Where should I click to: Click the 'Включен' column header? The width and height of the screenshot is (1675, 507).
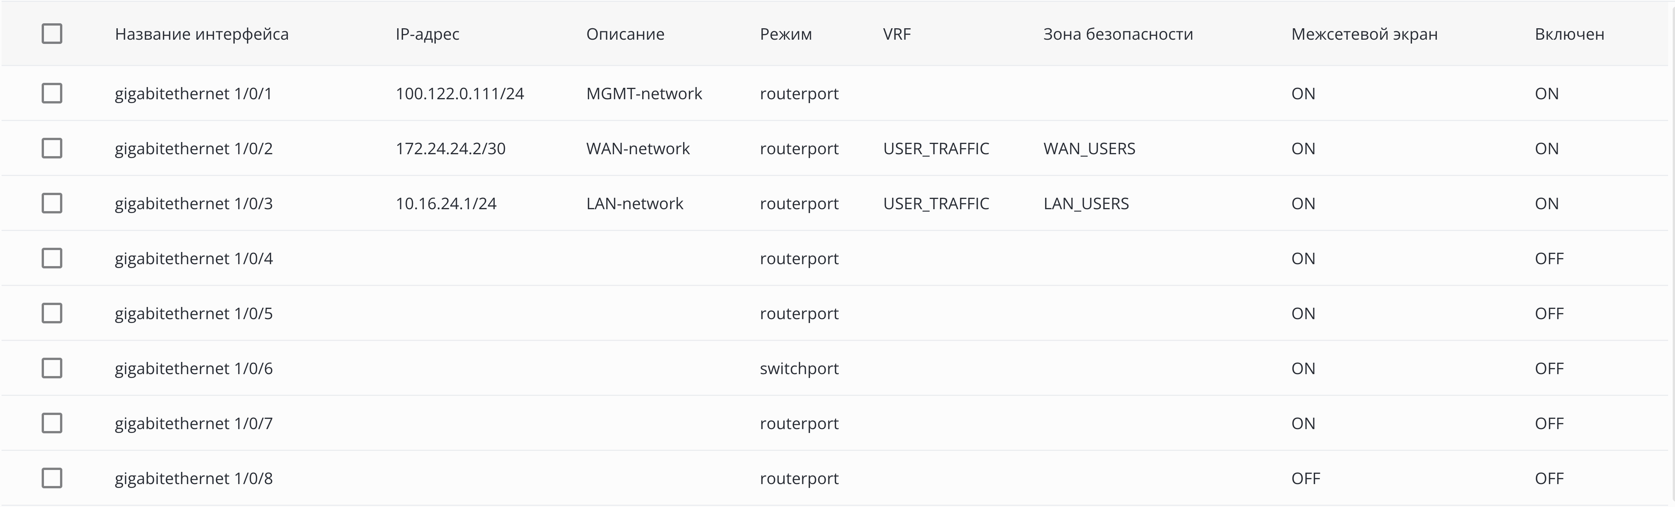(1569, 34)
